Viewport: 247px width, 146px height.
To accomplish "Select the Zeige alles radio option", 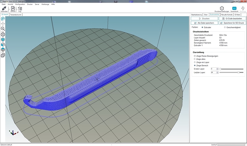I will [x=195, y=59].
